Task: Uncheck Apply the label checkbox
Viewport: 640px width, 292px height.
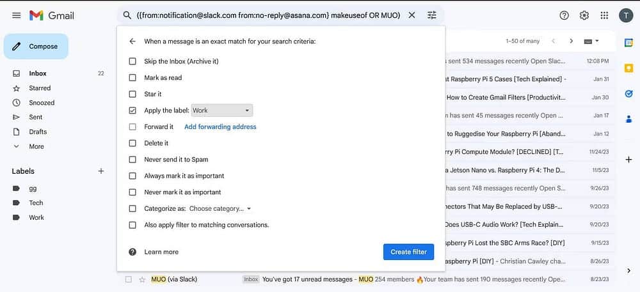Action: (x=132, y=111)
